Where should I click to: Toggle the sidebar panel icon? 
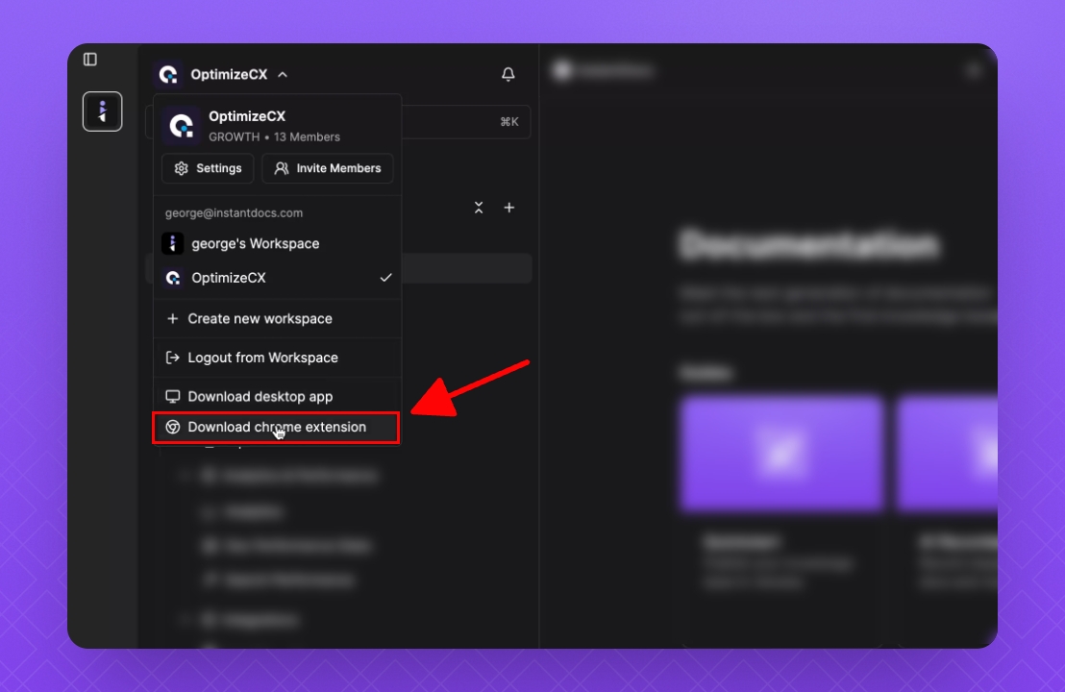89,59
